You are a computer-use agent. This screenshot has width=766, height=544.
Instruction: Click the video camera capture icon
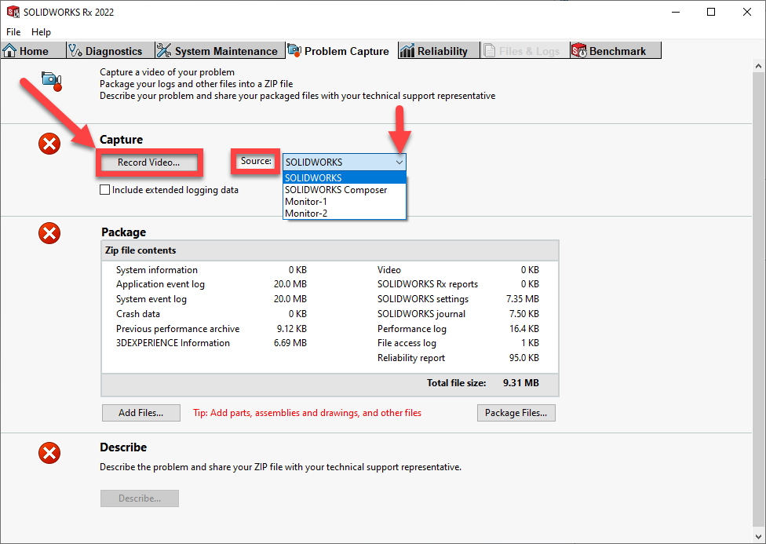[x=51, y=80]
